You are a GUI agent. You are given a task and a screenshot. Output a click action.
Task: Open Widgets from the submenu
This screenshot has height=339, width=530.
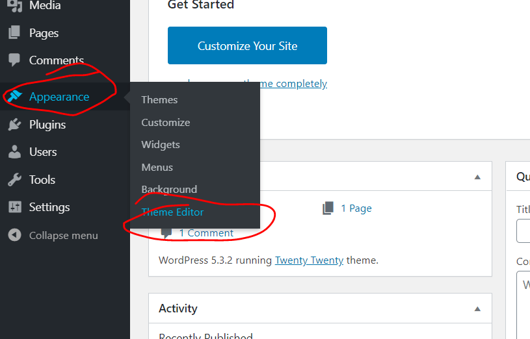click(161, 145)
